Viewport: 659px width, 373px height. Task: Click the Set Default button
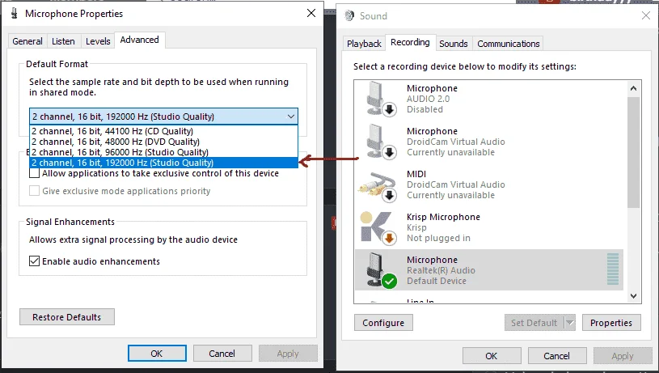click(x=534, y=323)
